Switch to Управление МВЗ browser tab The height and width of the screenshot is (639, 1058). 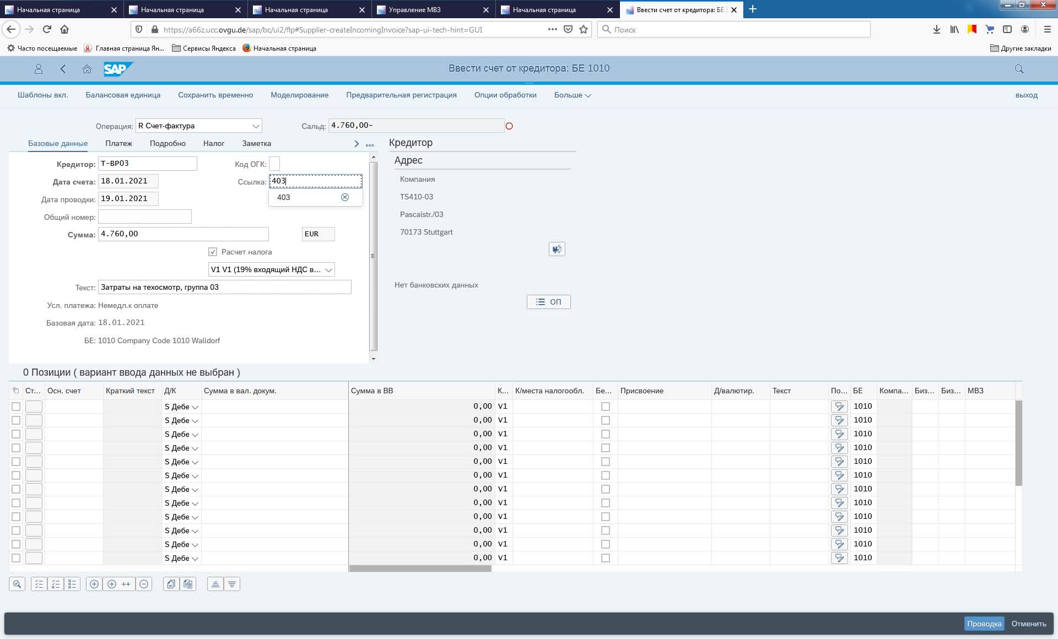[433, 9]
